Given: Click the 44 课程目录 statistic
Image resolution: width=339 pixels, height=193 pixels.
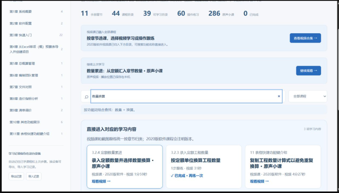Looking at the screenshot, I should [x=123, y=13].
